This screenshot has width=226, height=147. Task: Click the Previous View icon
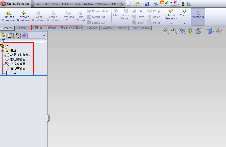(x=182, y=31)
